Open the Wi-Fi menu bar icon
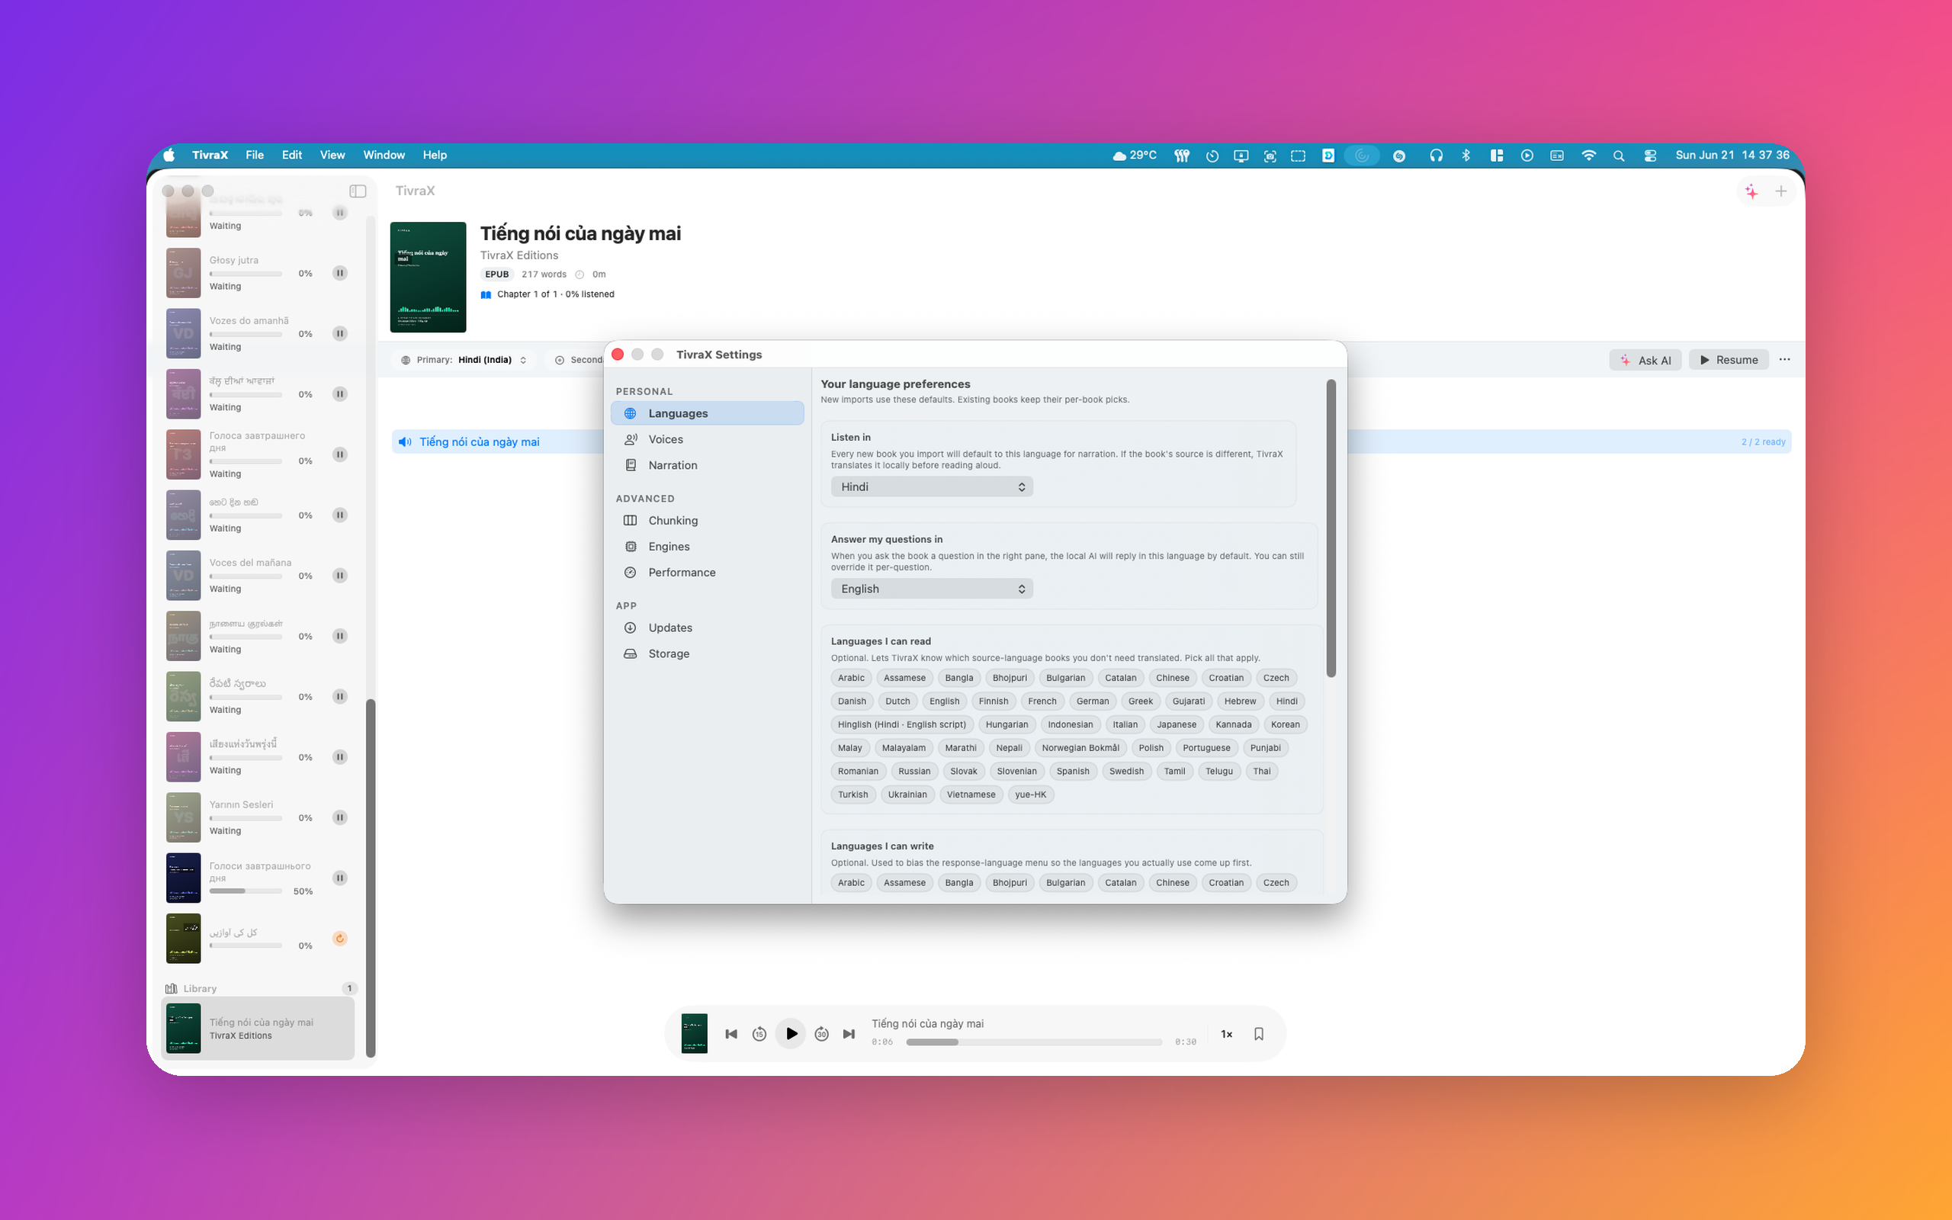1952x1220 pixels. tap(1588, 156)
